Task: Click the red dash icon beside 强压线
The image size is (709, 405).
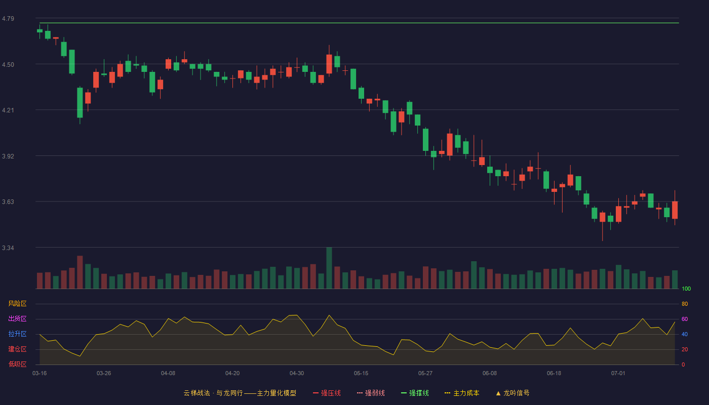Action: pos(316,393)
